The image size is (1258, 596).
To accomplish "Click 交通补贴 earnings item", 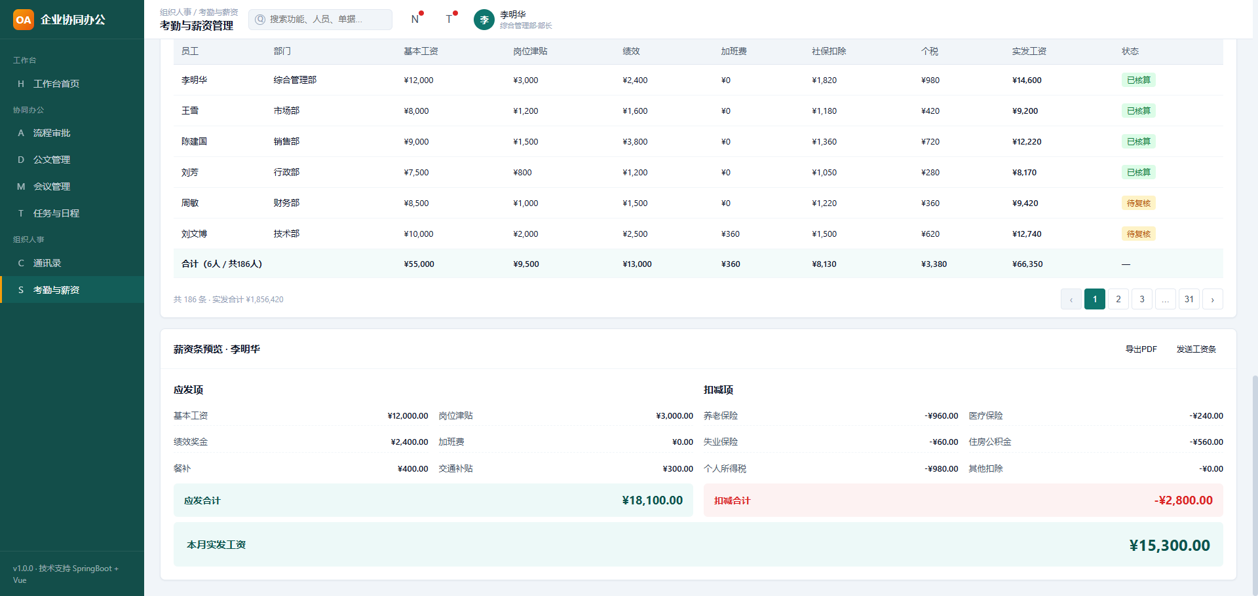I will (x=566, y=468).
